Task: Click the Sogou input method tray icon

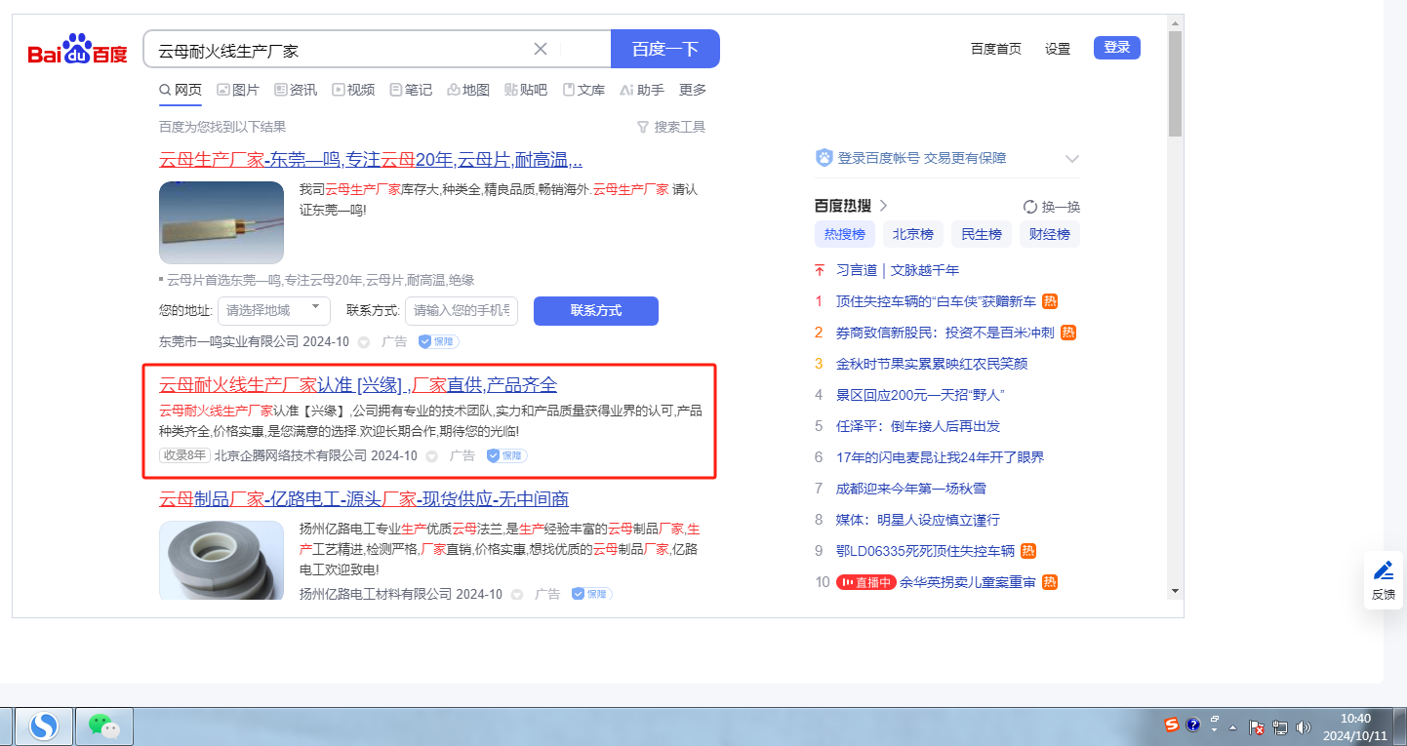Action: tap(1172, 725)
